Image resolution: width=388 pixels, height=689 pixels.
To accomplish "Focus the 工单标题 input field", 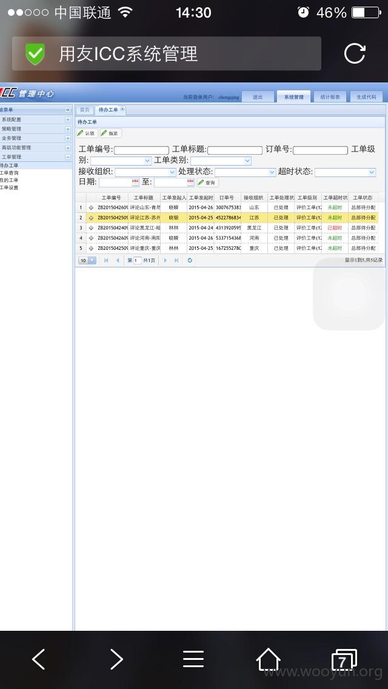I will [235, 150].
